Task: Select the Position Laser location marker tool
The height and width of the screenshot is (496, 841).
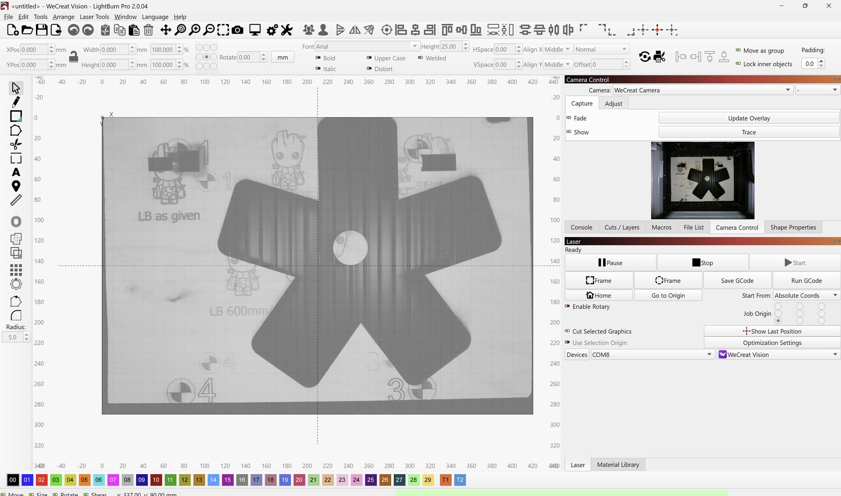Action: click(x=16, y=186)
